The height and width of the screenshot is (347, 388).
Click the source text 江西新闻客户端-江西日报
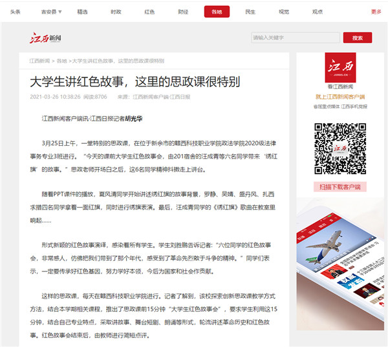(162, 97)
